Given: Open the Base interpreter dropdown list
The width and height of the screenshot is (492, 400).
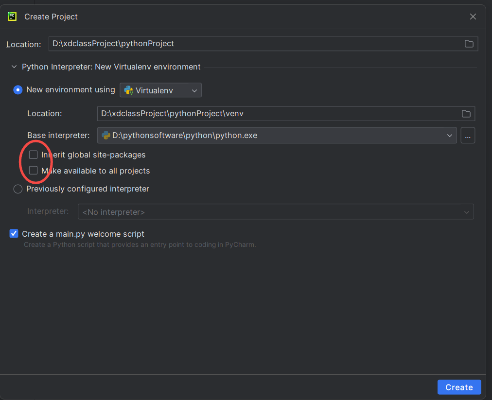Looking at the screenshot, I should point(277,136).
